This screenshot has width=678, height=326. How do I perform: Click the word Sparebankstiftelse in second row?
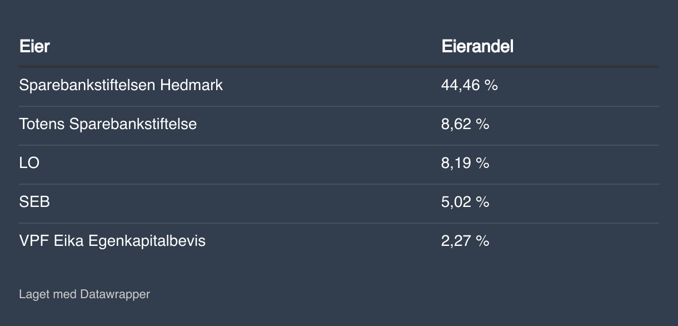pos(133,124)
